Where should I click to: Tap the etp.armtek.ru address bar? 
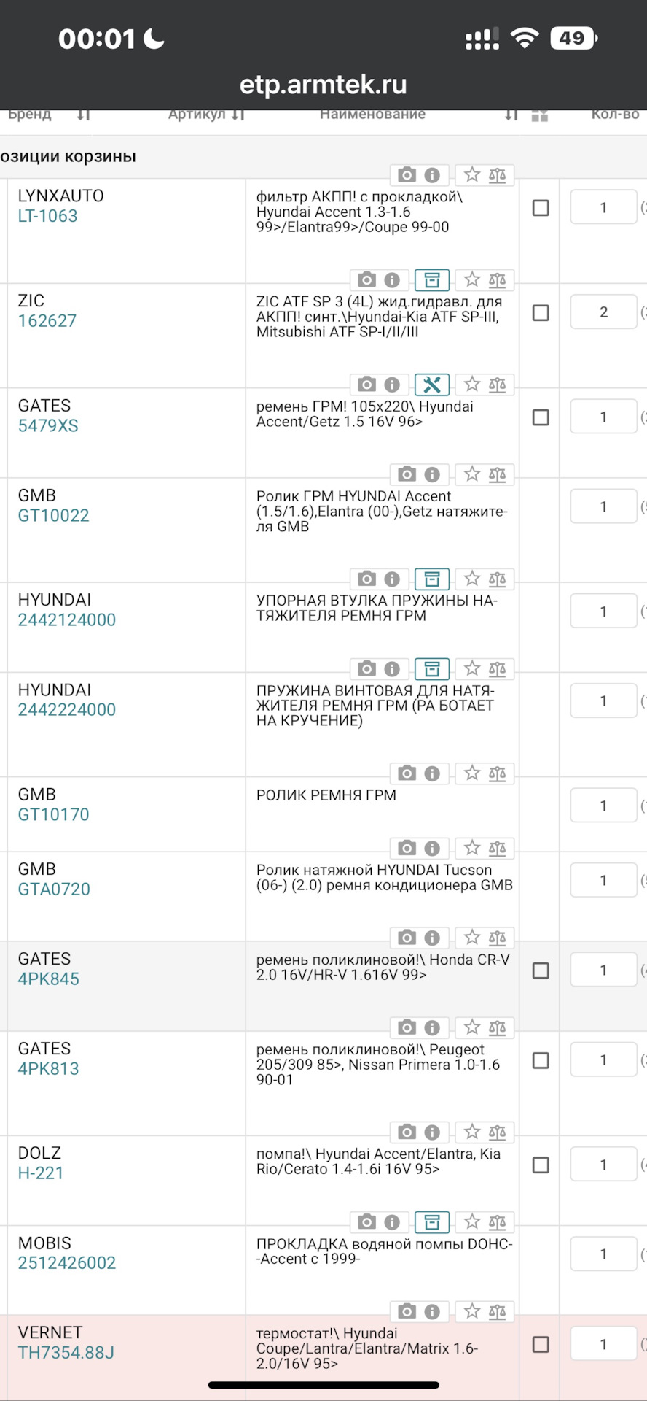(323, 85)
